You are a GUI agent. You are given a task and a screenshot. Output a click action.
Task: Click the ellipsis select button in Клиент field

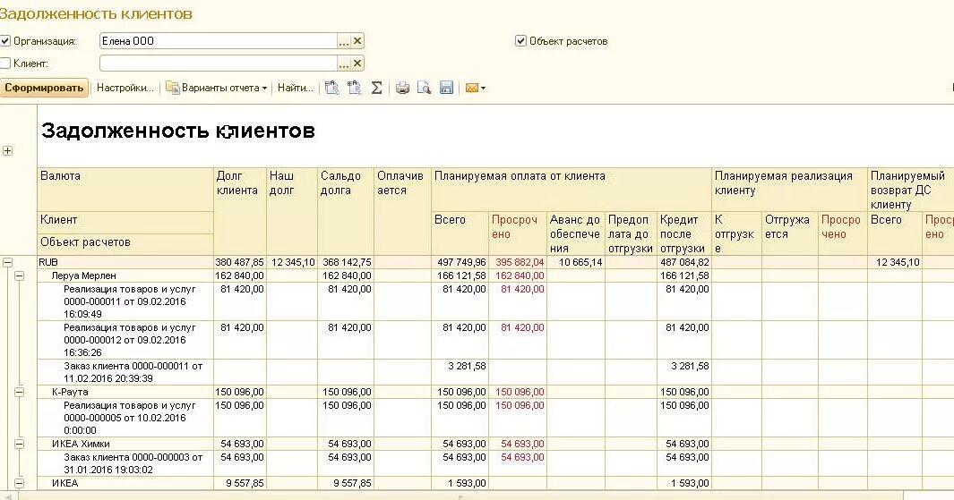(344, 64)
